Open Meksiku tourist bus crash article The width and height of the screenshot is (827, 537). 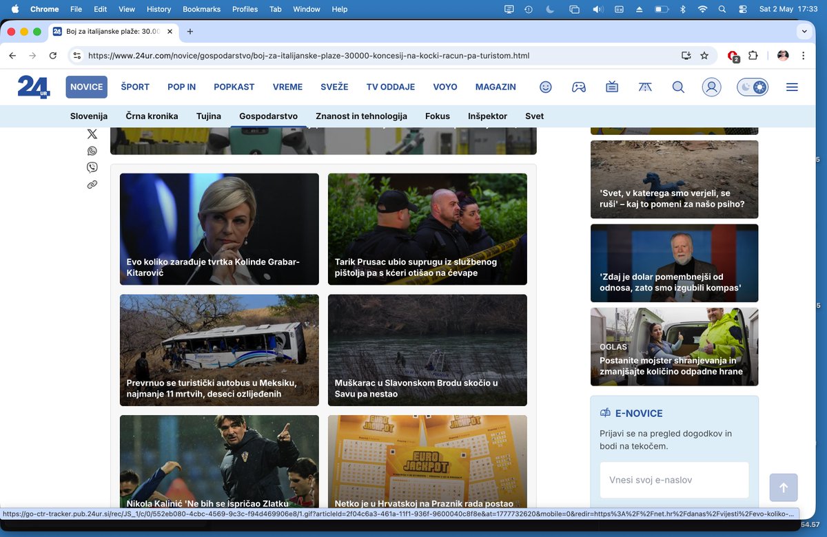[219, 350]
